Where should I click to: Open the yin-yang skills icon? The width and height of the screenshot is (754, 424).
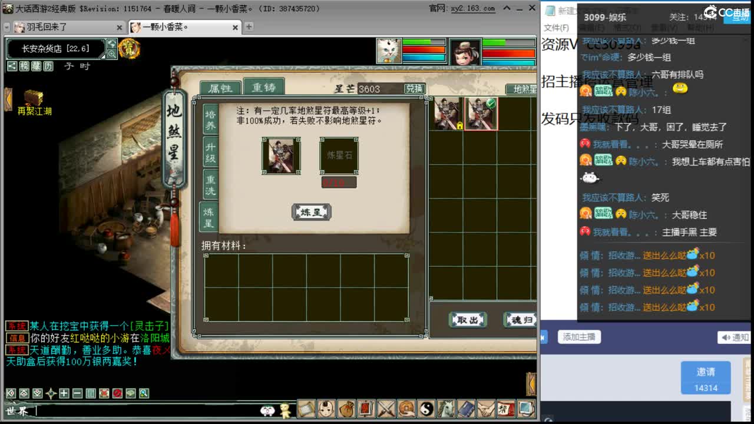[426, 408]
